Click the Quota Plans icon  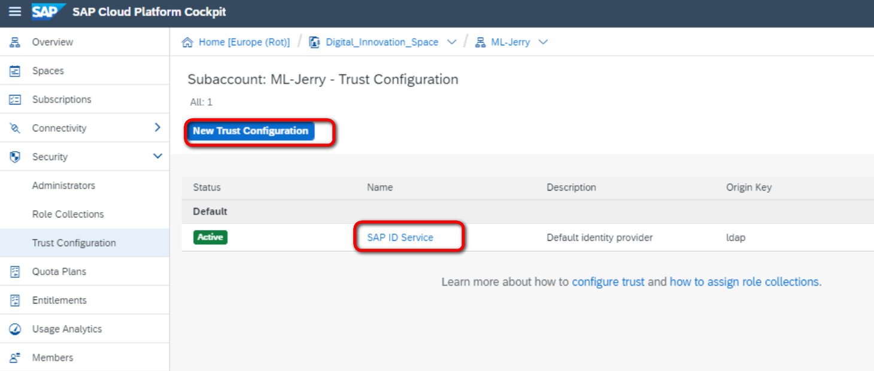15,272
